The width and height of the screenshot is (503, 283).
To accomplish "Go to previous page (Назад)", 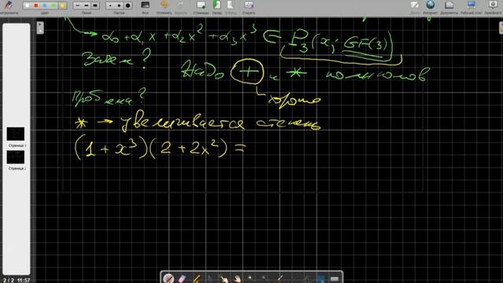I will pyautogui.click(x=217, y=6).
